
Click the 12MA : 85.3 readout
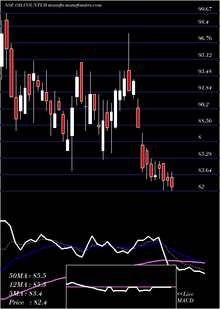point(27,285)
